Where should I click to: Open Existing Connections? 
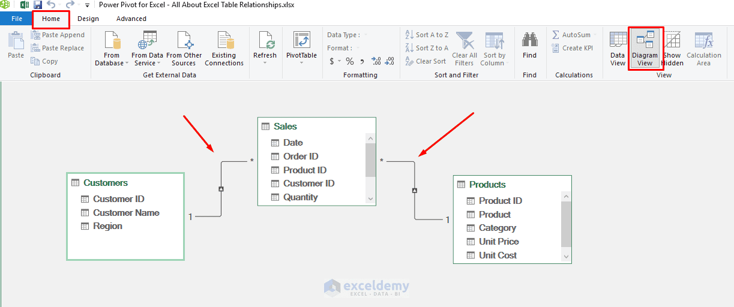(224, 49)
